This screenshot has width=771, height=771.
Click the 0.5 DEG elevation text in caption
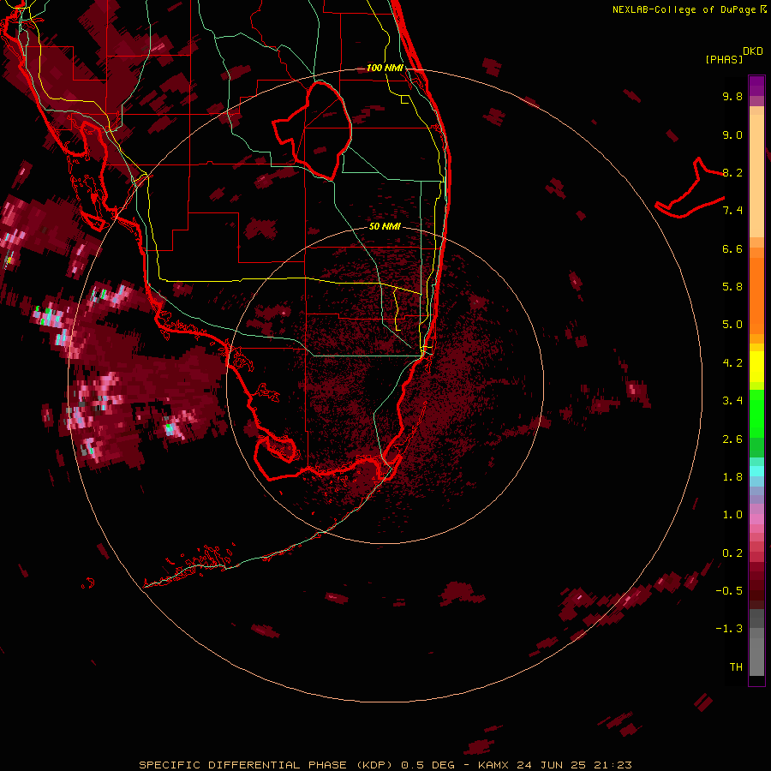click(429, 765)
